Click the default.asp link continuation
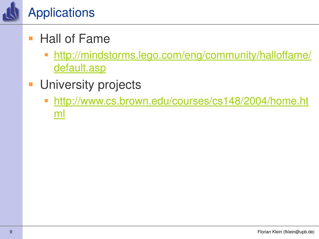The width and height of the screenshot is (319, 239). pyautogui.click(x=80, y=68)
